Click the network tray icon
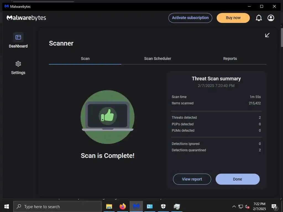This screenshot has height=212, width=283. click(241, 206)
